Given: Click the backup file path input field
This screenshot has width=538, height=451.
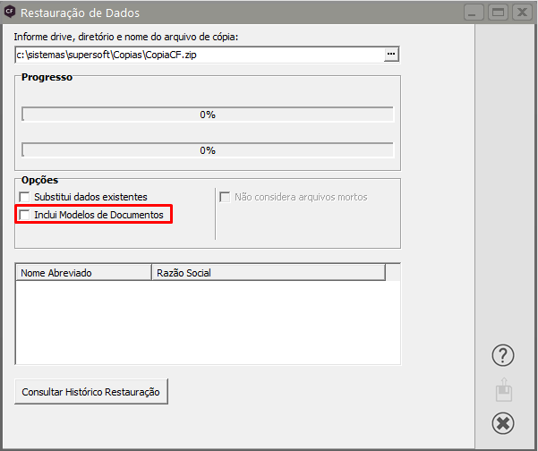Looking at the screenshot, I should tap(197, 55).
